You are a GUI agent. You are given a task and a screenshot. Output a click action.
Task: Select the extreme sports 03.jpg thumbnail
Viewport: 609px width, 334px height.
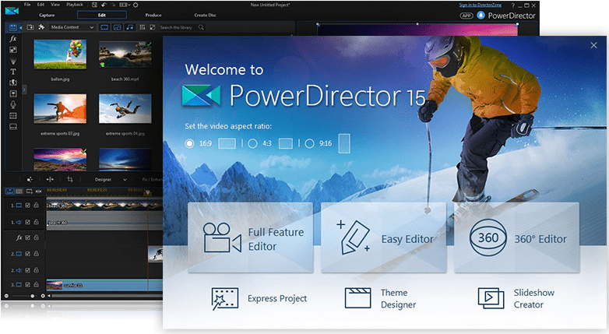click(60, 108)
